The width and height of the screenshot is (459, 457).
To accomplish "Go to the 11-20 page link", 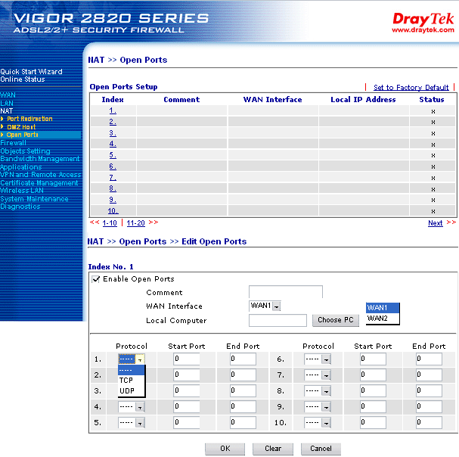I will (135, 223).
